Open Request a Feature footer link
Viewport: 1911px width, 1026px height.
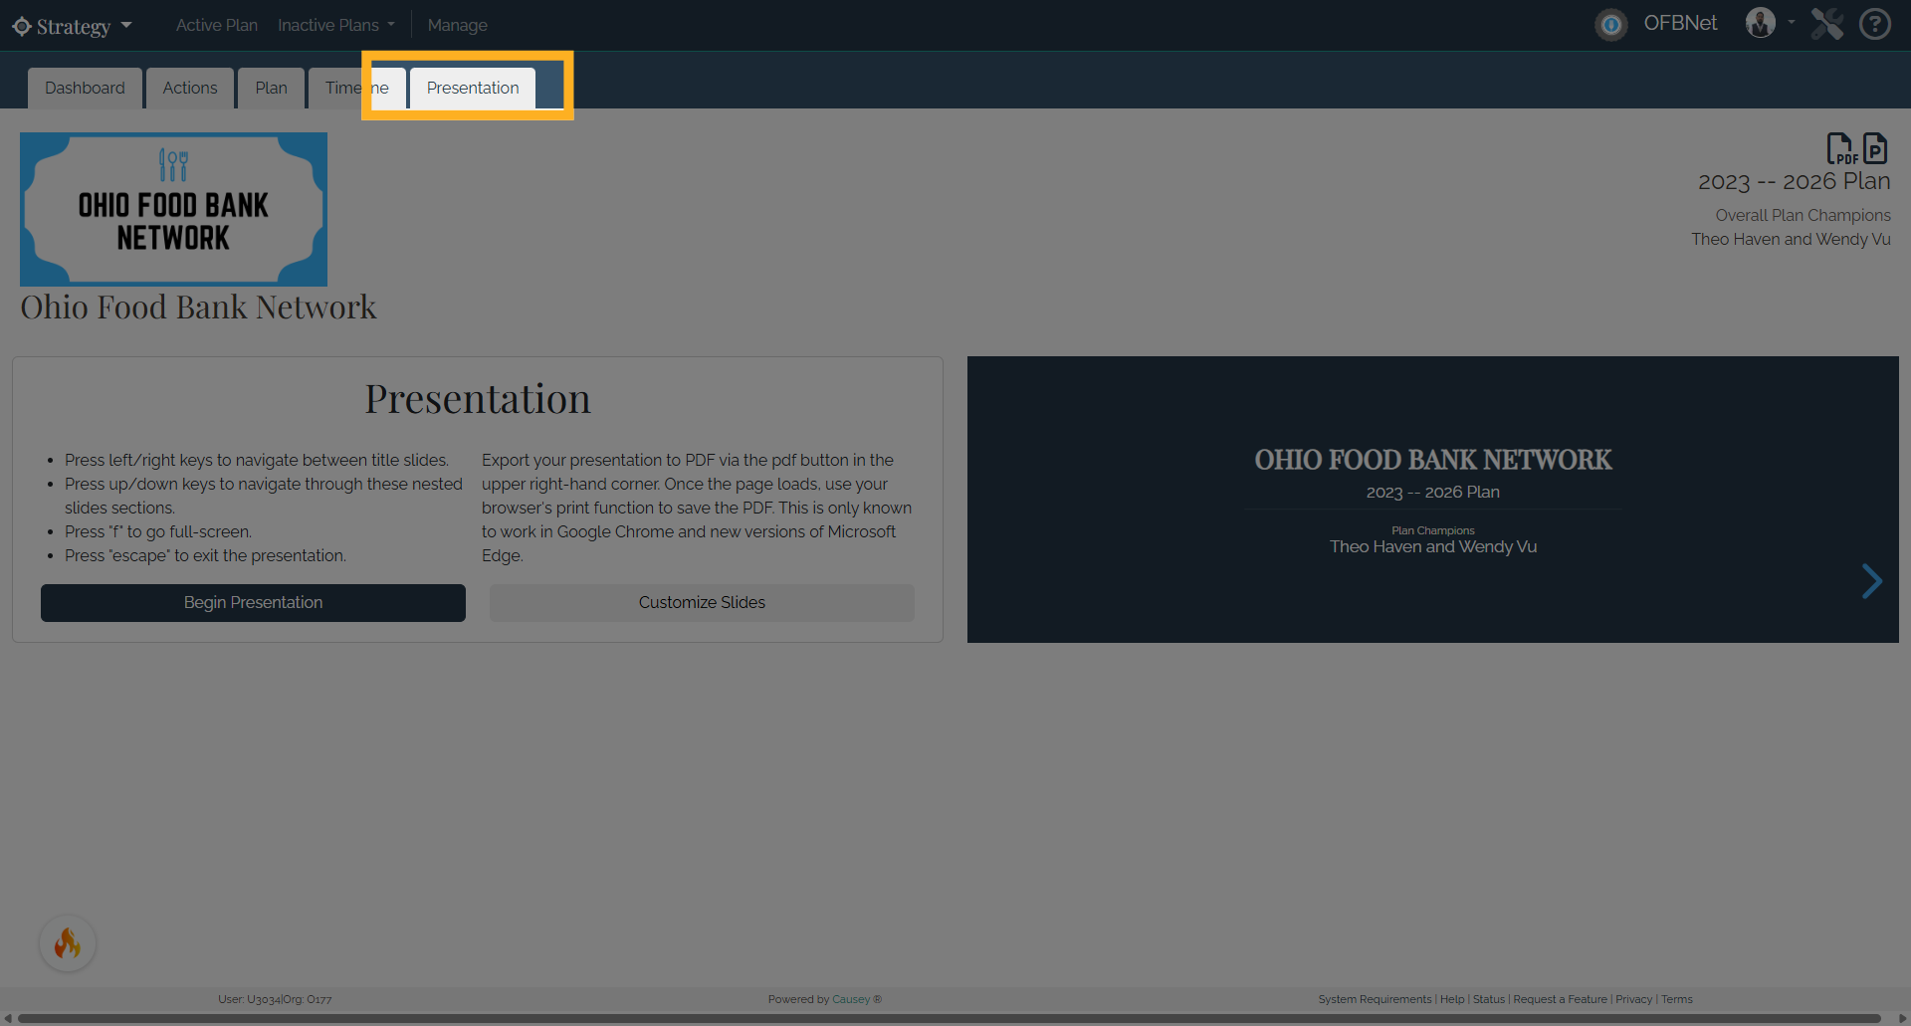[1560, 999]
